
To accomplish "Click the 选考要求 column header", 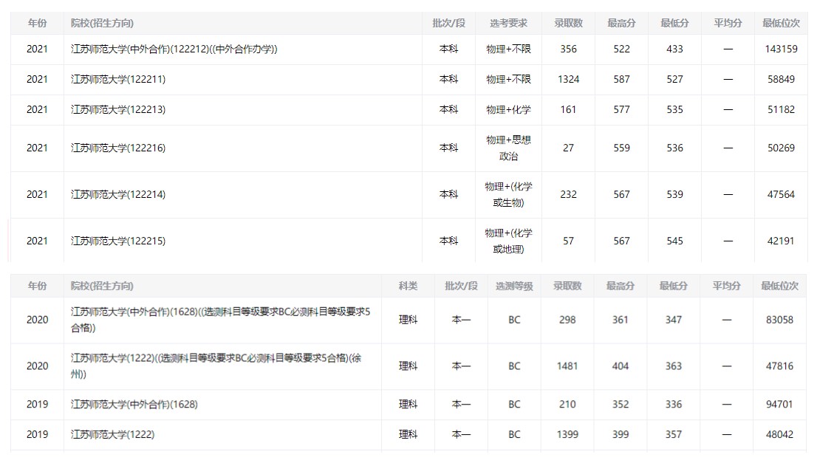I will 508,23.
